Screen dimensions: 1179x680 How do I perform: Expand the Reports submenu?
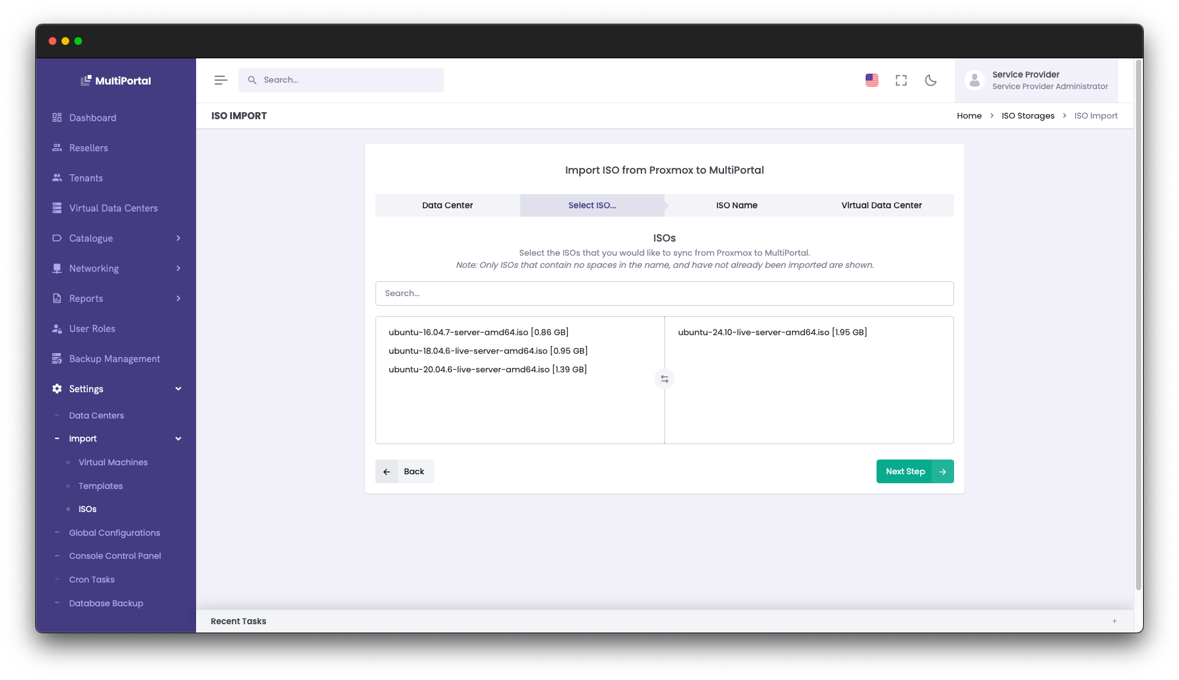(178, 298)
